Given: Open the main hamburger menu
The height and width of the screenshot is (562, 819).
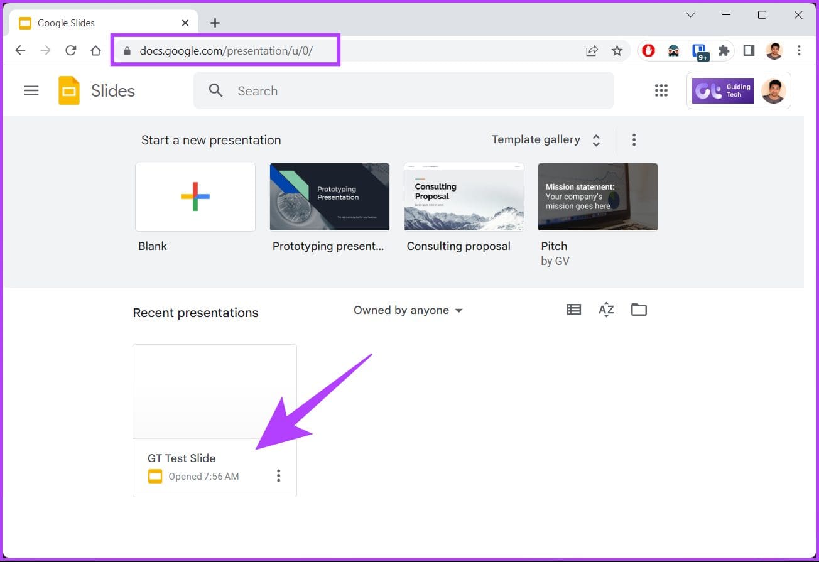Looking at the screenshot, I should click(x=31, y=91).
